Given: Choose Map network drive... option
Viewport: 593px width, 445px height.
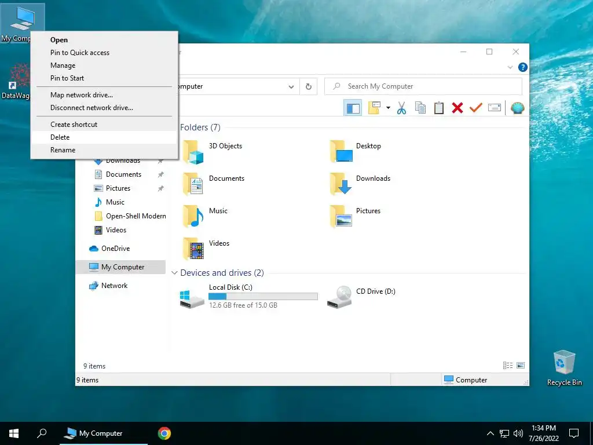Looking at the screenshot, I should coord(104,95).
